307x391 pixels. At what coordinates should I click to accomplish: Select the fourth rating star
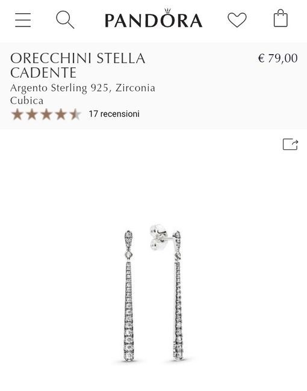pos(61,114)
